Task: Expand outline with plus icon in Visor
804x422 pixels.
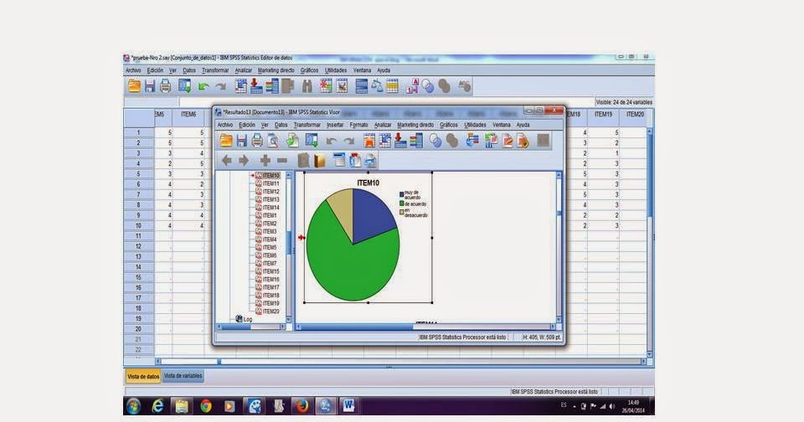Action: [265, 161]
